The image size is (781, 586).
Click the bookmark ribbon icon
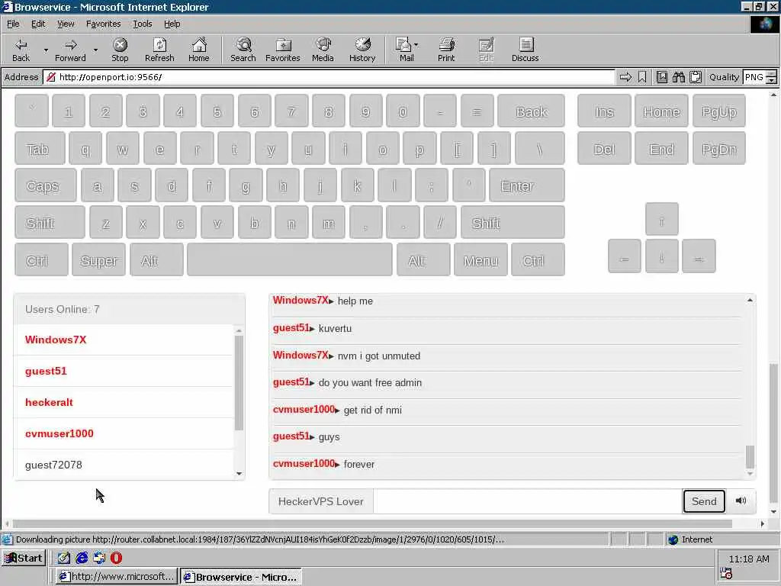(x=642, y=77)
